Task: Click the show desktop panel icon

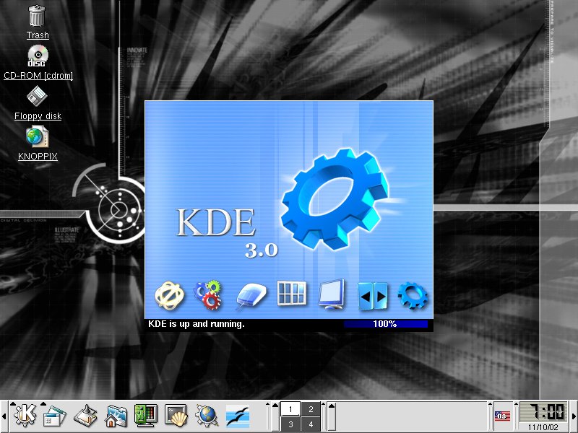Action: pyautogui.click(x=85, y=416)
